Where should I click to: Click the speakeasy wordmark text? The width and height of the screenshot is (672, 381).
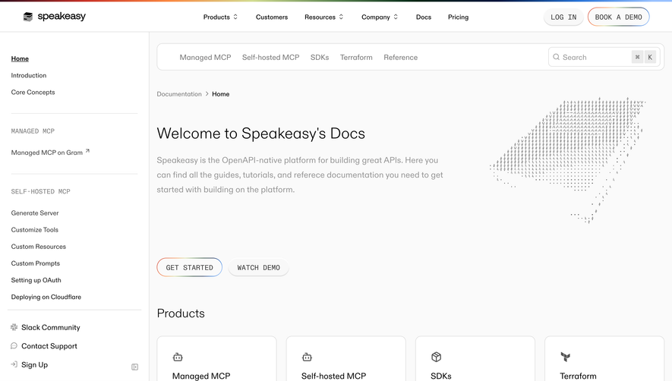pos(62,16)
